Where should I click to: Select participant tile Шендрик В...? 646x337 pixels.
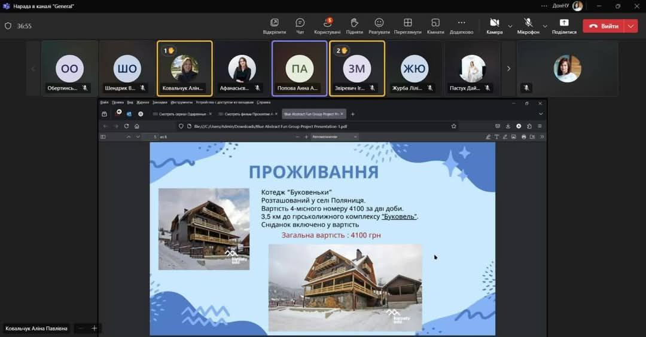[127, 68]
